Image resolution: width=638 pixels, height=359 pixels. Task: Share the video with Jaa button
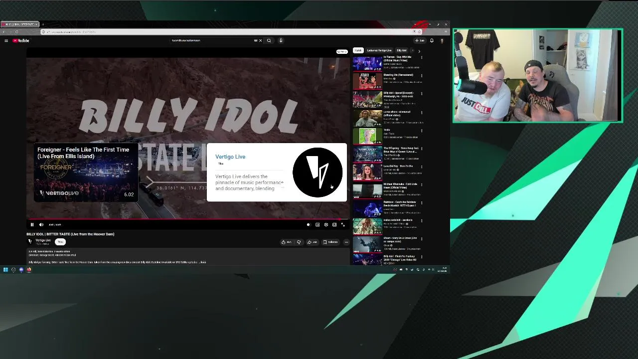[x=312, y=242]
